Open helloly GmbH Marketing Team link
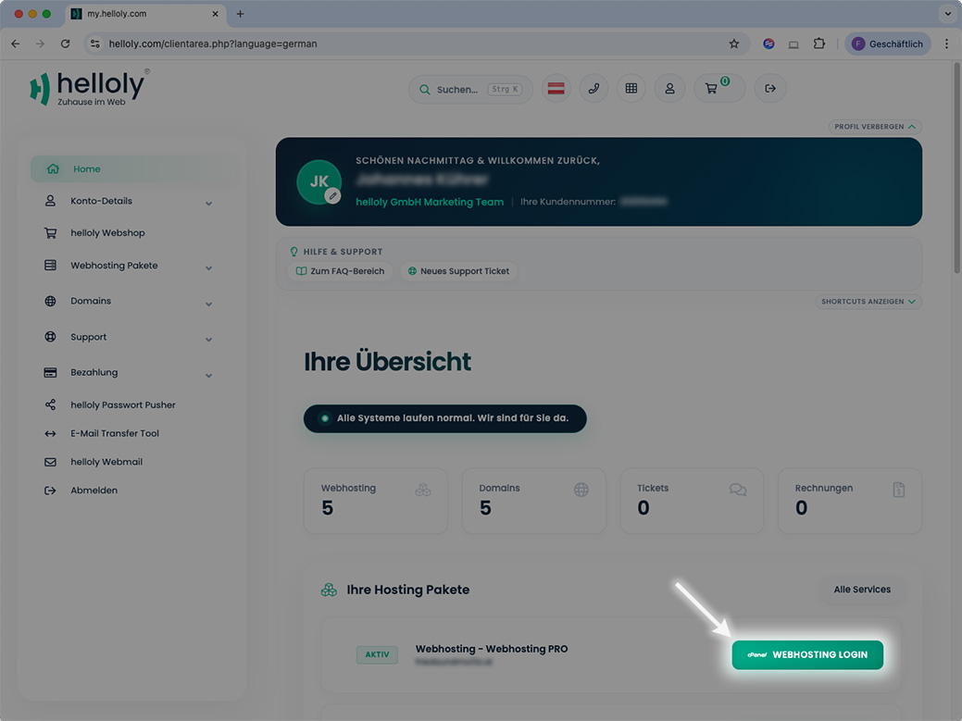 coord(430,202)
